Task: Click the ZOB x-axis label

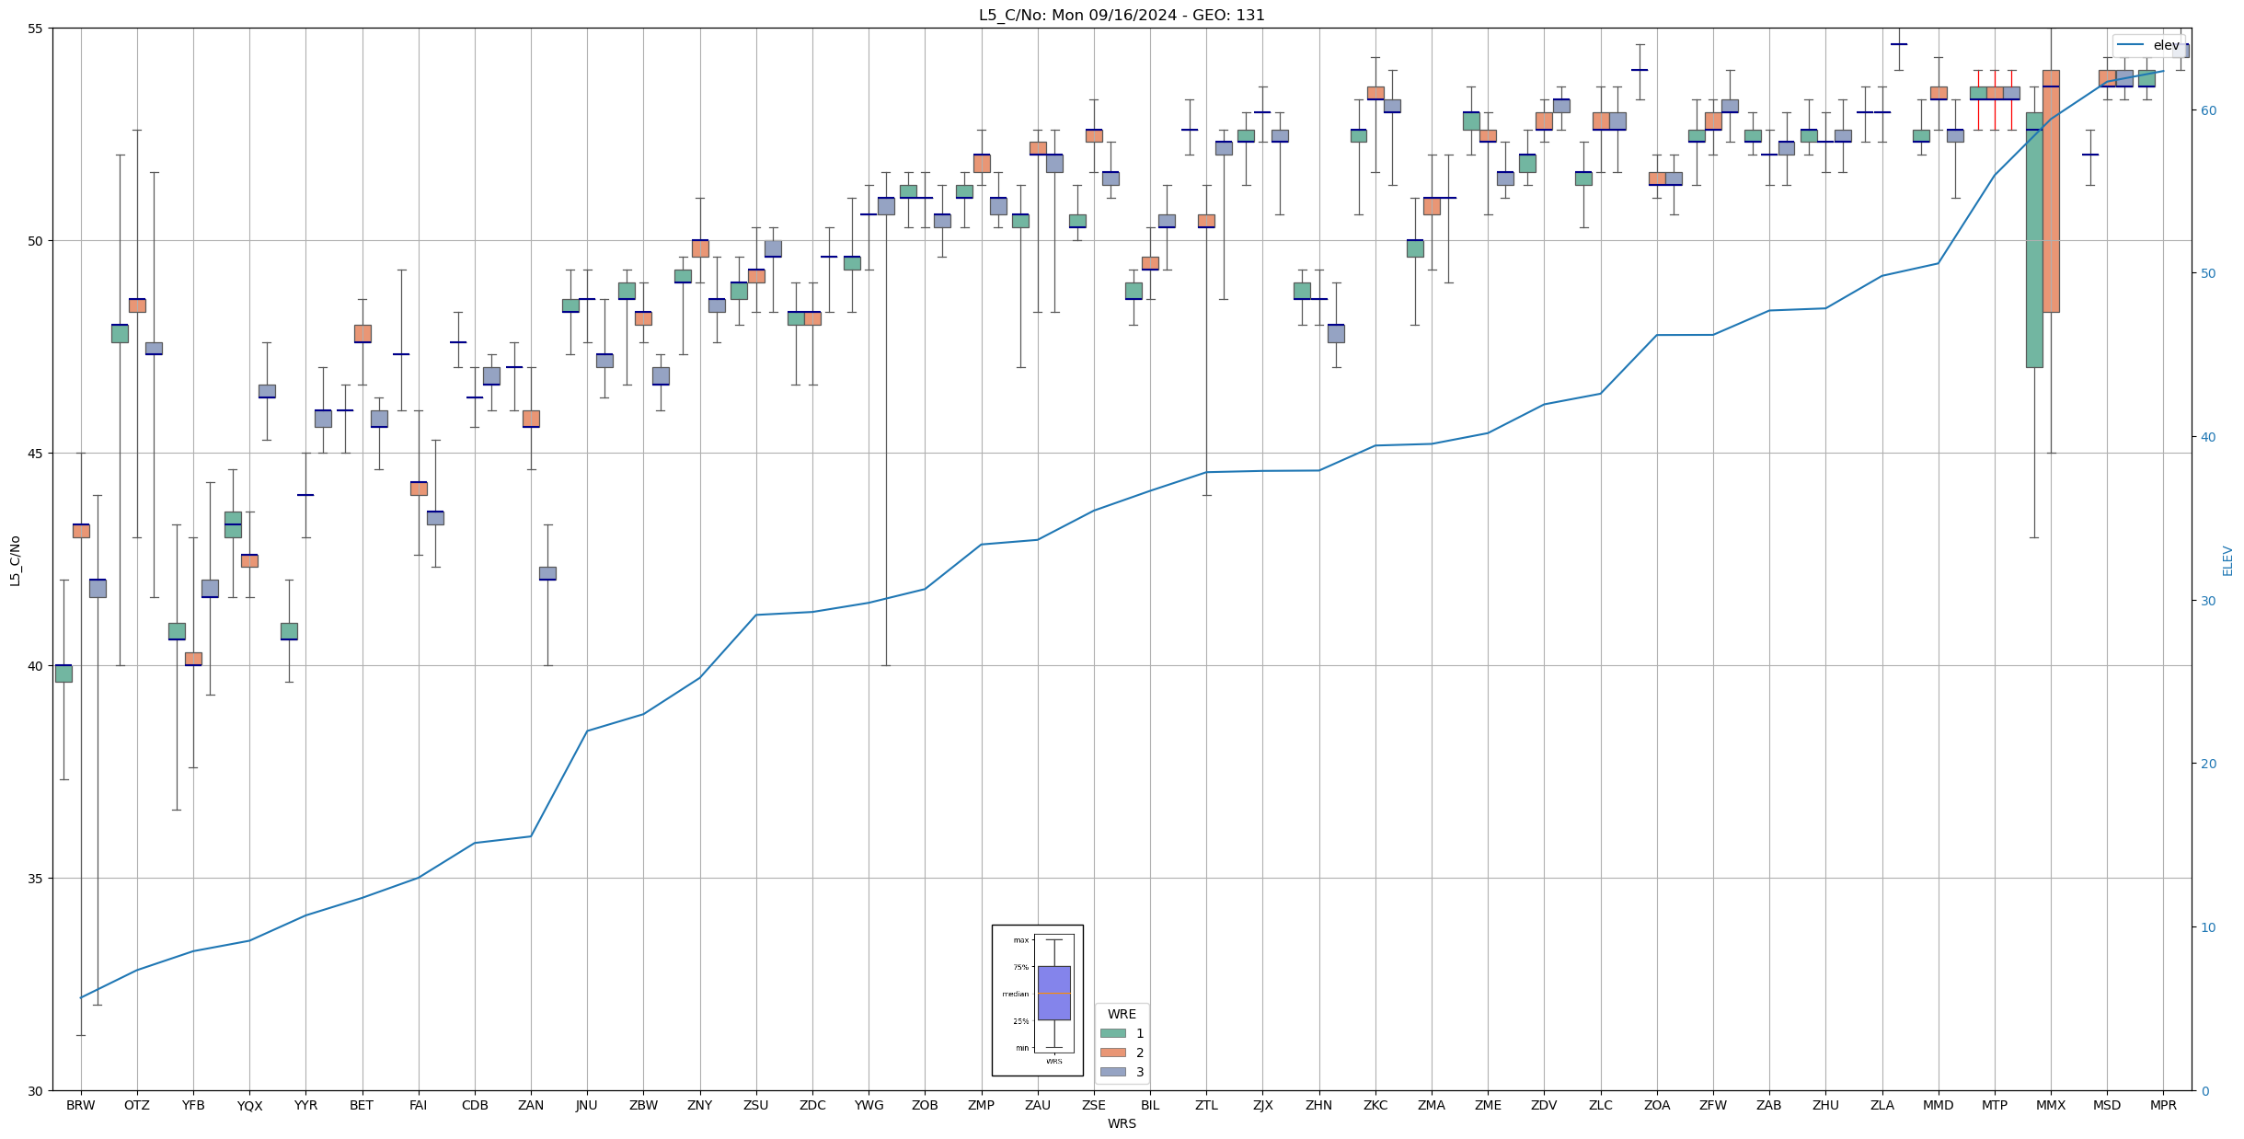Action: 925,1105
